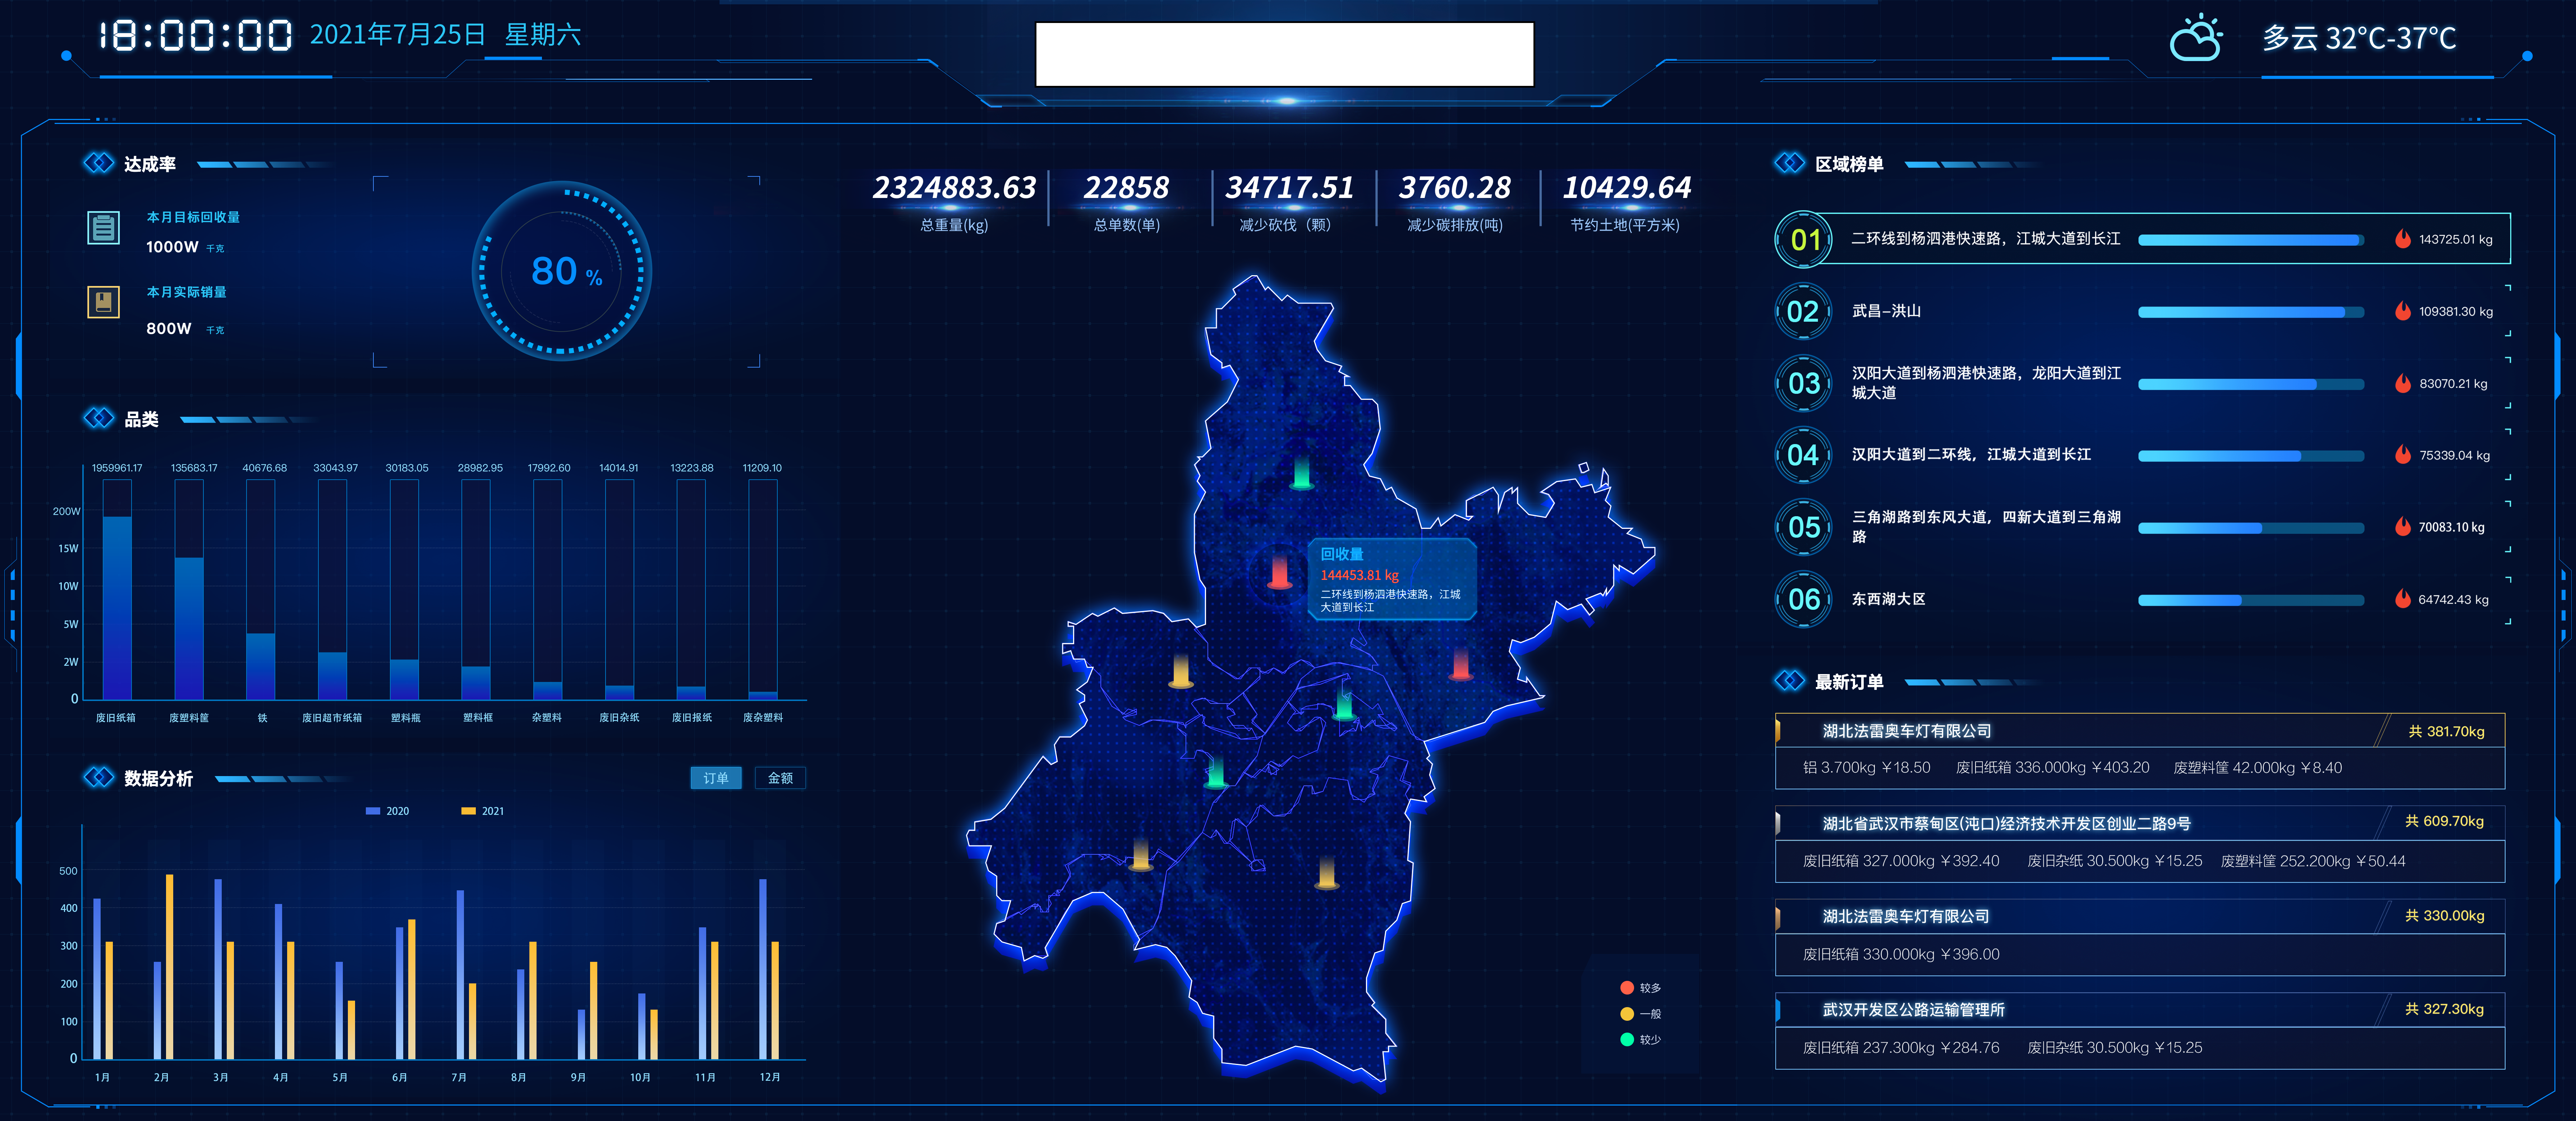Click the 2月 bars in 数据分析 chart
Image resolution: width=2576 pixels, height=1121 pixels.
(x=163, y=966)
